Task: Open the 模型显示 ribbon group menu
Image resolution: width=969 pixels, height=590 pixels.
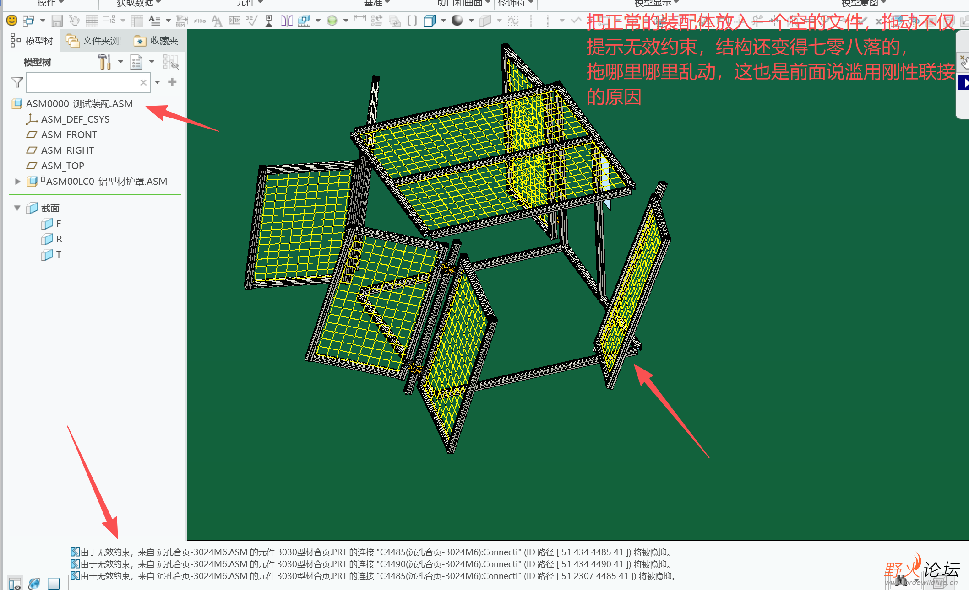Action: coord(657,3)
